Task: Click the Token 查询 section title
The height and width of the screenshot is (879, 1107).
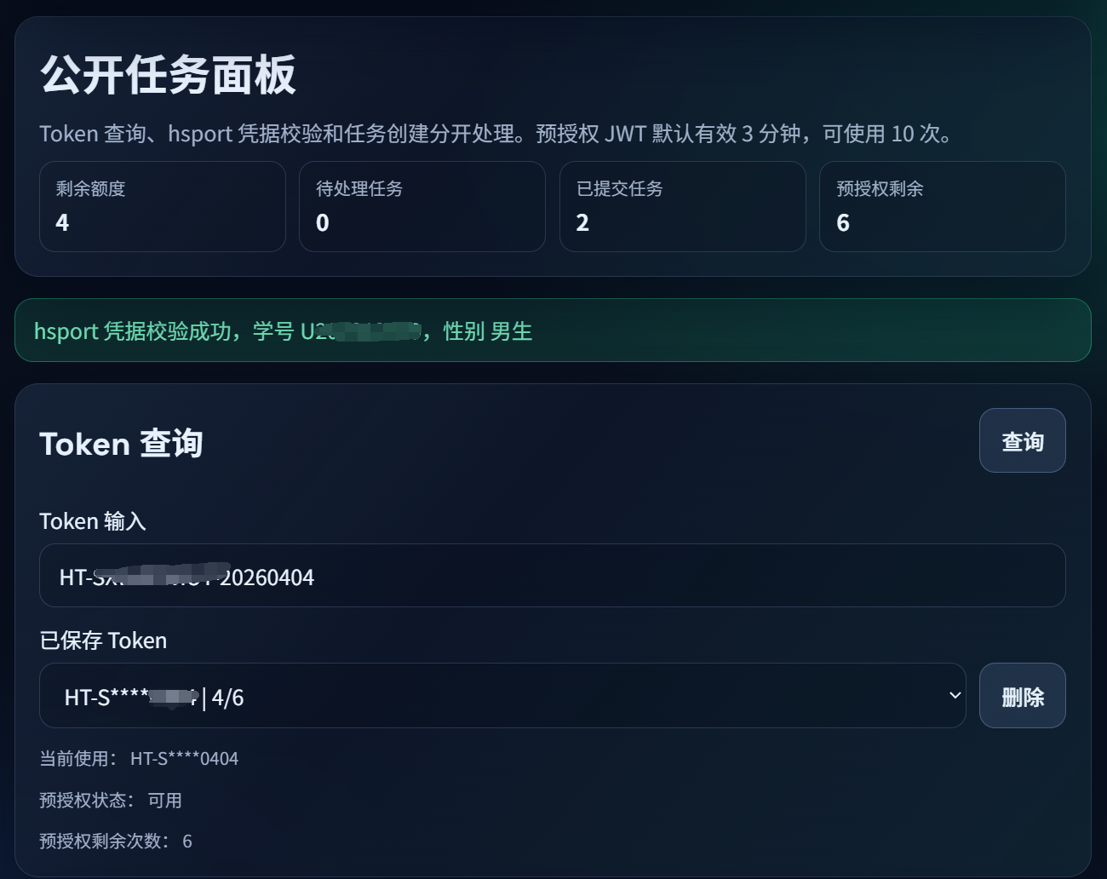Action: coord(122,443)
